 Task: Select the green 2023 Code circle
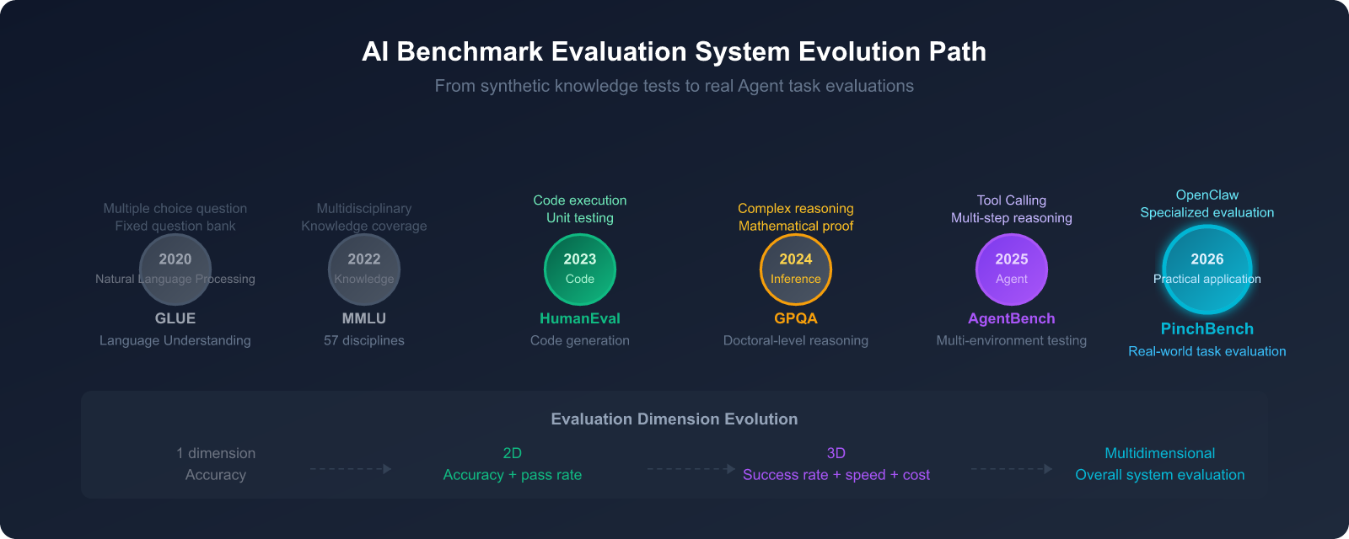click(x=580, y=269)
